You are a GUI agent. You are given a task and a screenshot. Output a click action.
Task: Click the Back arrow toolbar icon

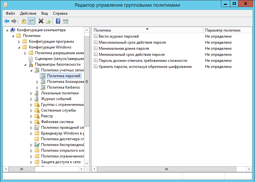(7, 21)
